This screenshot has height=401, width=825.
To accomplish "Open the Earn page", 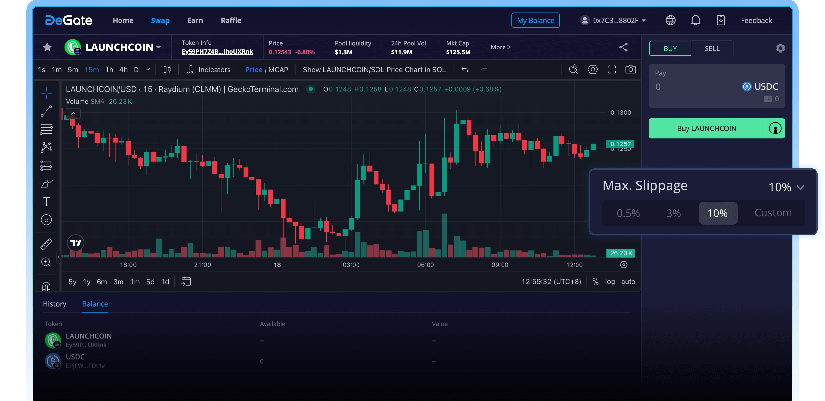I will (x=195, y=20).
